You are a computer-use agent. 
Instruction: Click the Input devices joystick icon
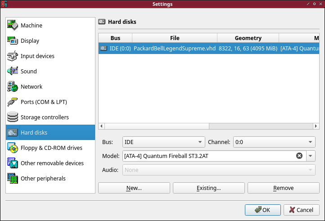click(x=13, y=56)
